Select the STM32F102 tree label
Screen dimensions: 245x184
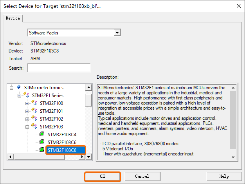coord(51,119)
